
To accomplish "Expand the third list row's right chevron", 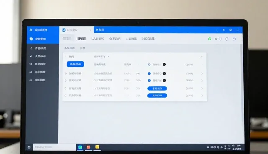I will [202, 80].
